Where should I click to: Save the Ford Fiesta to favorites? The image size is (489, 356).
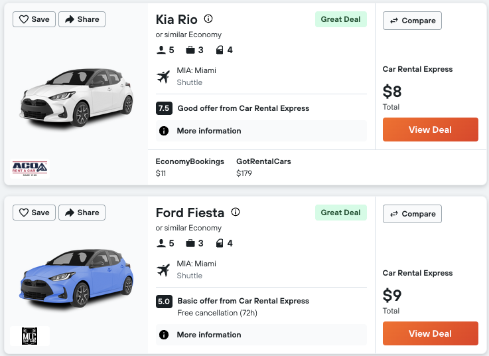[34, 213]
